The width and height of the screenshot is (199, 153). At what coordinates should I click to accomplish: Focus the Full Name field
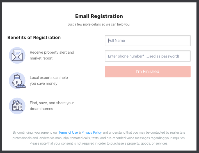tap(147, 40)
